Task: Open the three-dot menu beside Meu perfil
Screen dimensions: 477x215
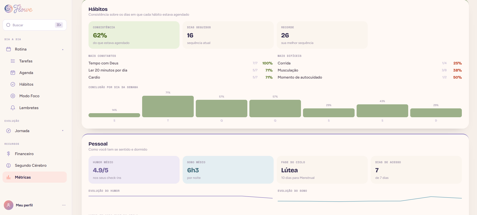Action: [x=64, y=205]
